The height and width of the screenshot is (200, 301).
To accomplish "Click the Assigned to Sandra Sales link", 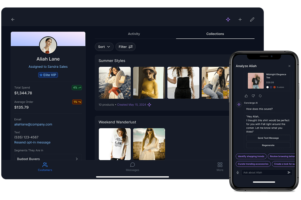I will tap(48, 67).
